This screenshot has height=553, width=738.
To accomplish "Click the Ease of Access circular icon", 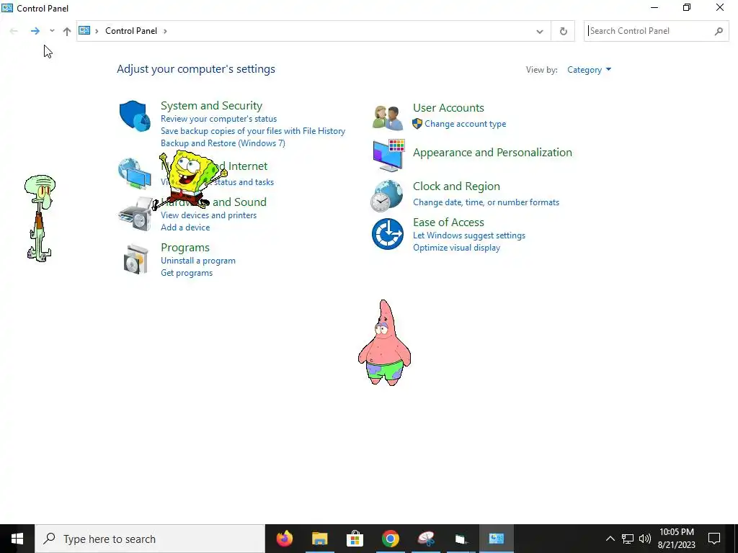I will point(387,234).
